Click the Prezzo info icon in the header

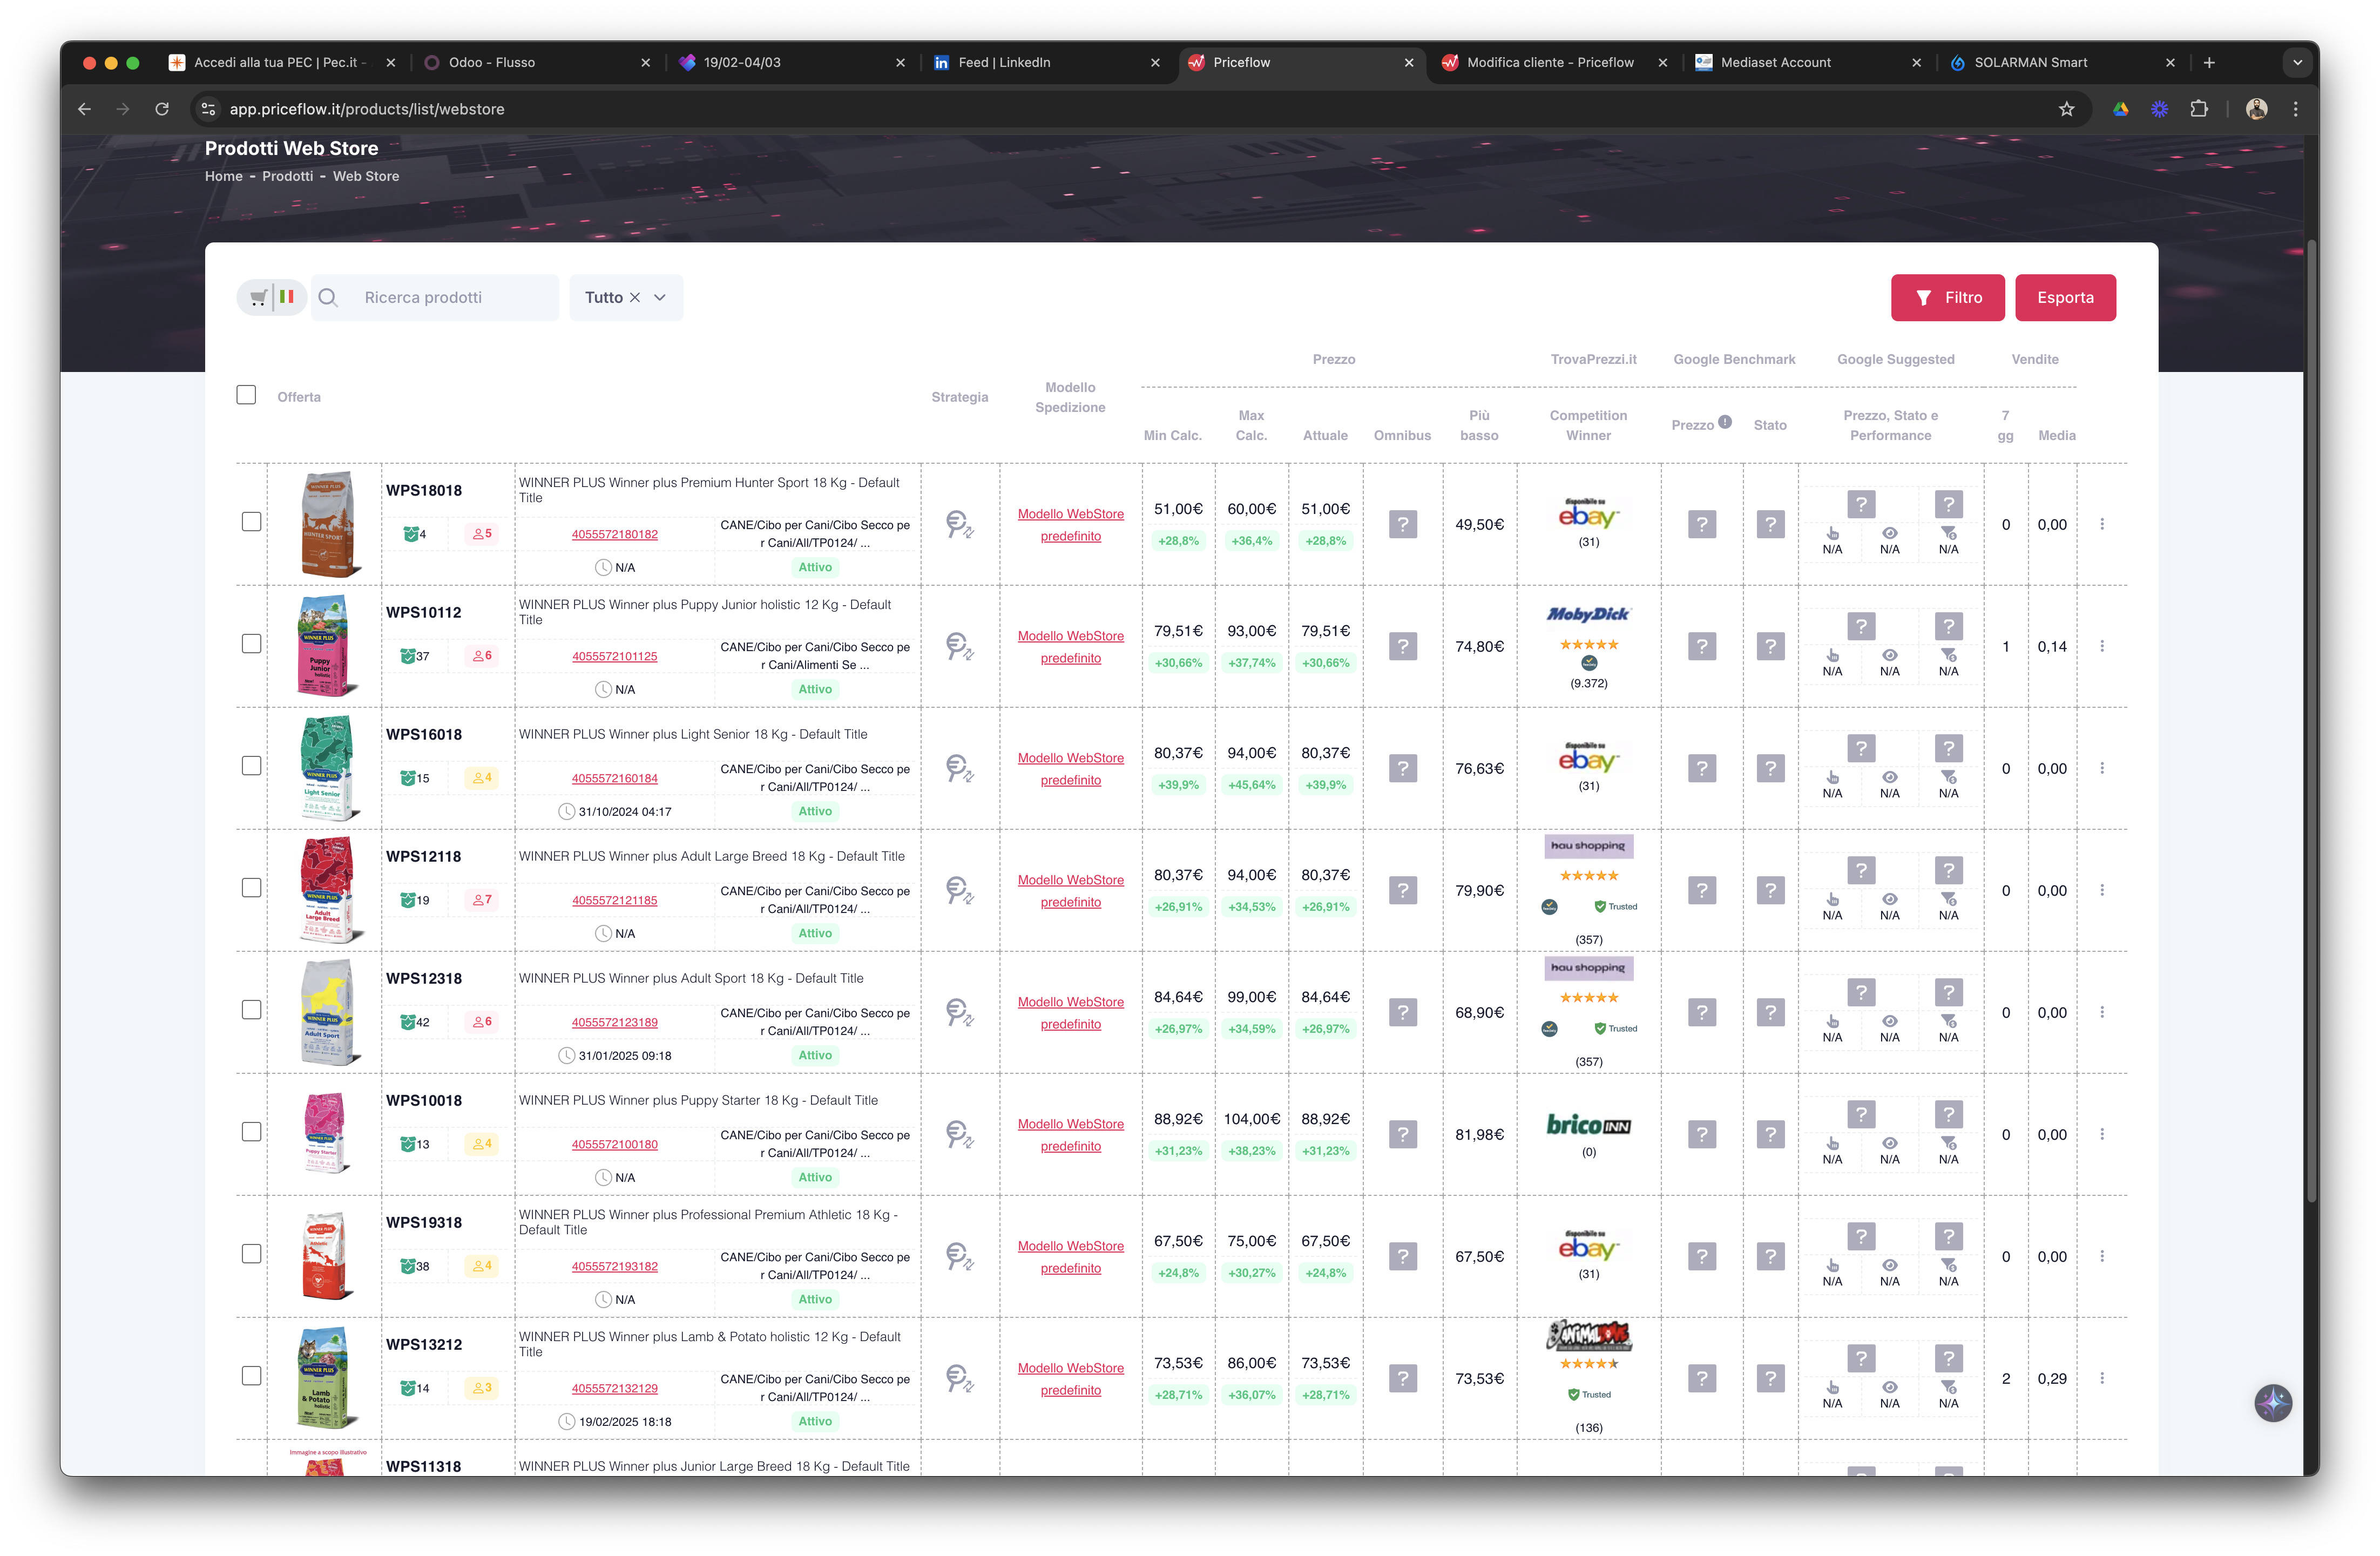point(1724,421)
